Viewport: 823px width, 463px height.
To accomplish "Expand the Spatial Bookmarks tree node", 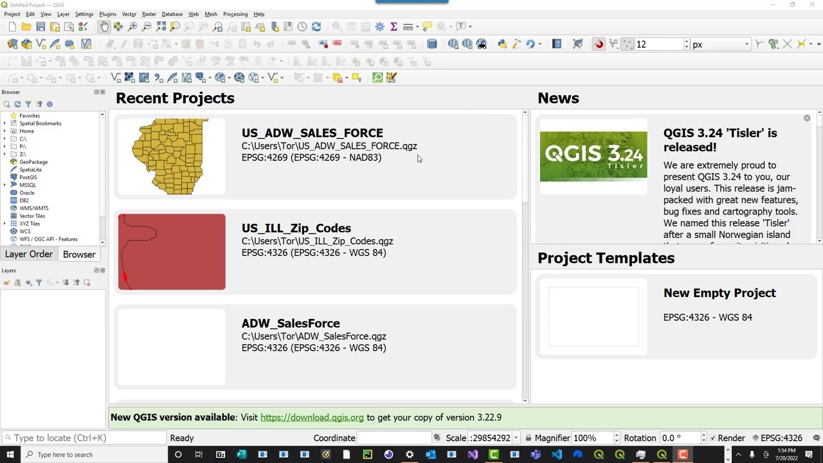I will point(5,123).
